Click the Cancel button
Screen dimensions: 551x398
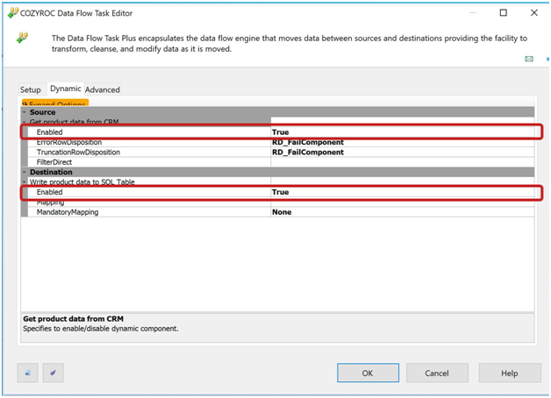(437, 373)
